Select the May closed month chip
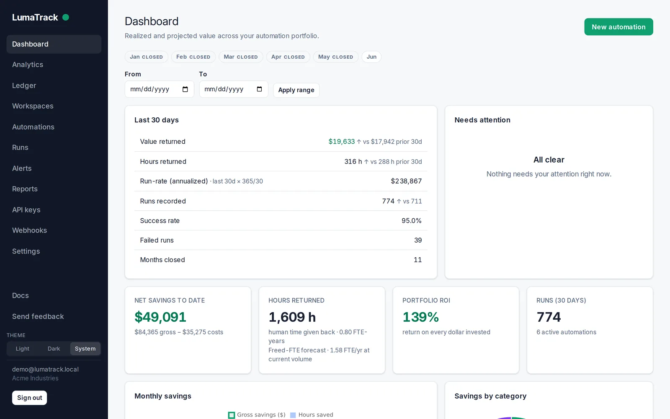Viewport: 670px width, 419px height. (336, 57)
